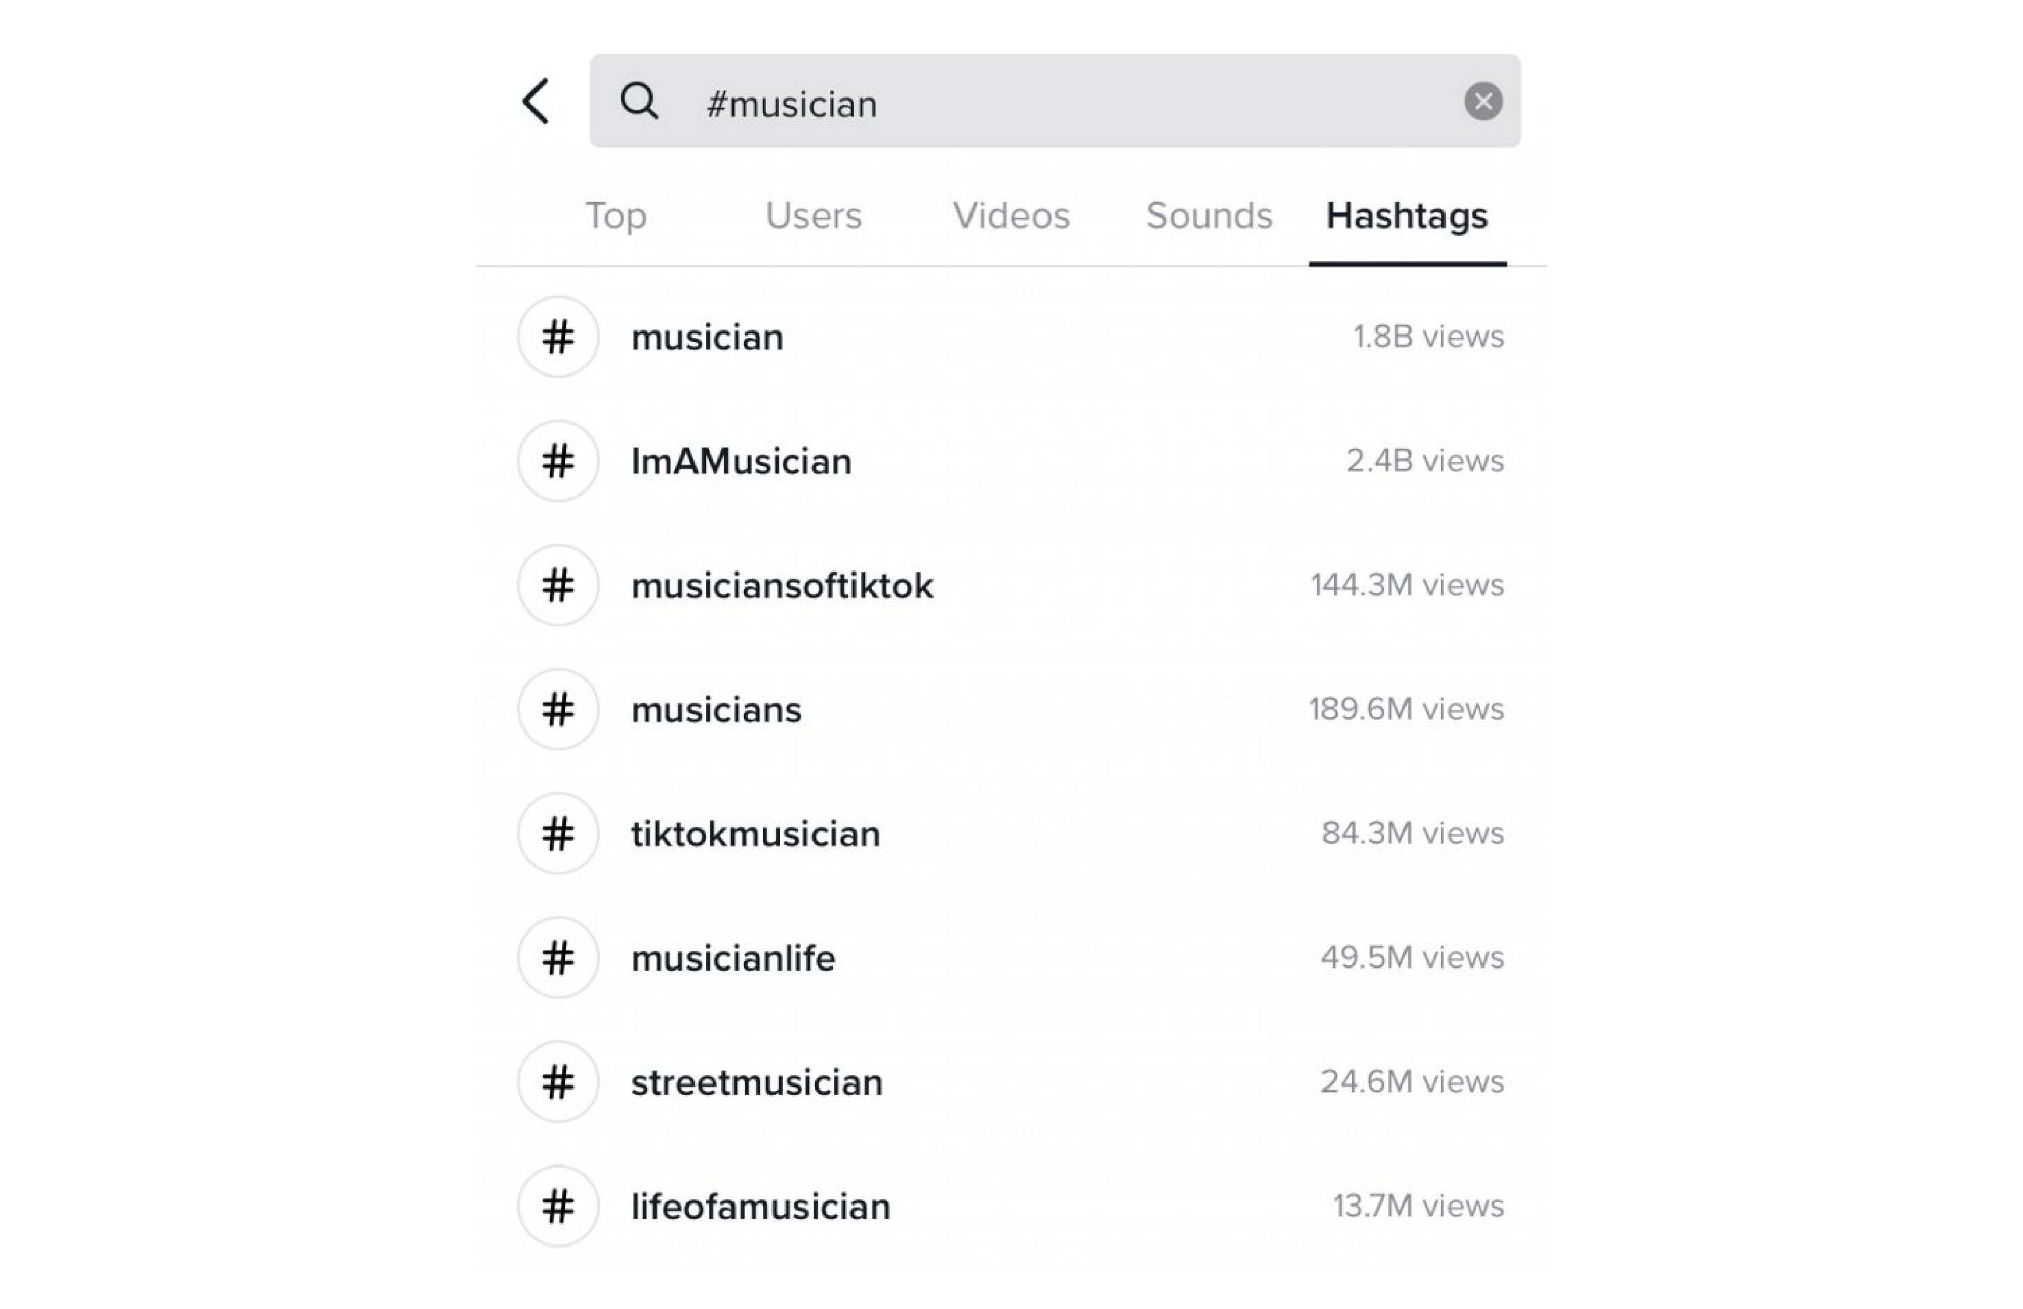This screenshot has height=1309, width=2023.
Task: Switch to the Top tab
Action: (x=616, y=216)
